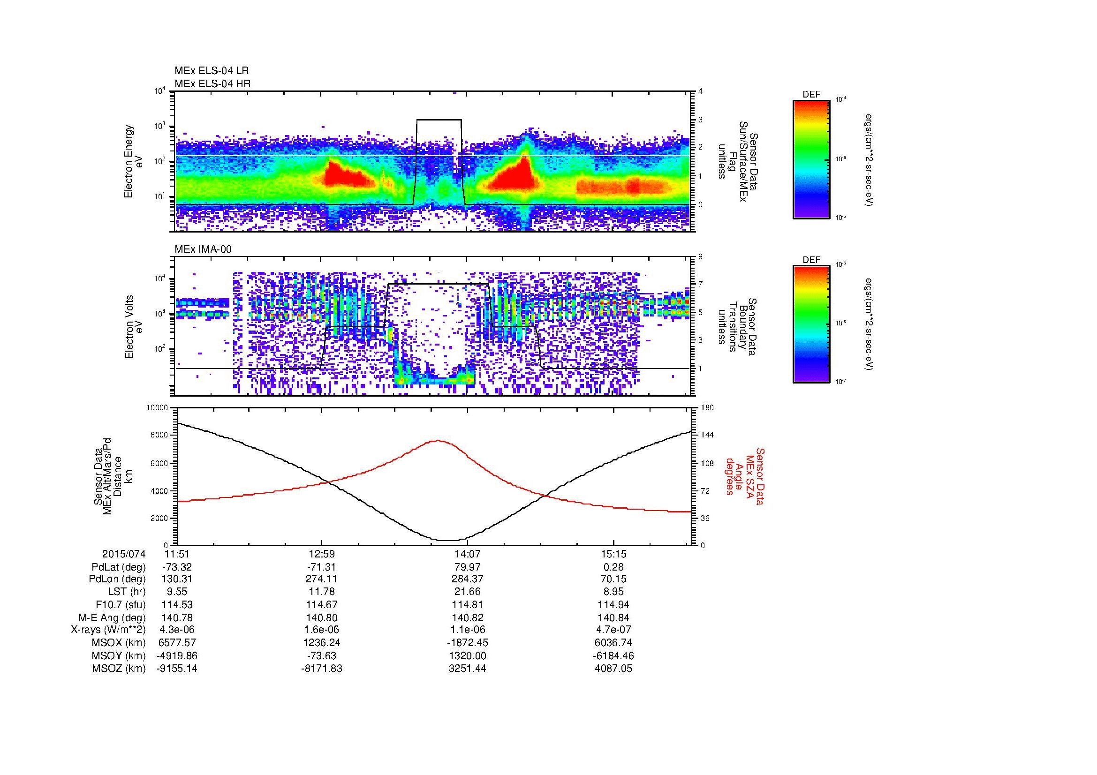The image size is (1097, 775).
Task: Click the 'MEx ELS-04 HR' plot title
Action: coord(212,83)
